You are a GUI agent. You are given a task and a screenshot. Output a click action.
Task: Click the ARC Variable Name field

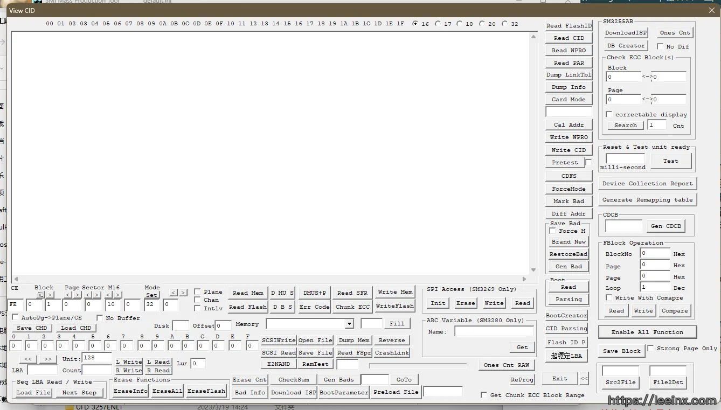coord(494,331)
